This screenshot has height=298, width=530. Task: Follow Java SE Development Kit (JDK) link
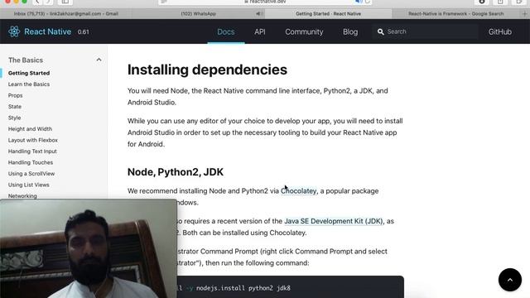click(x=334, y=221)
